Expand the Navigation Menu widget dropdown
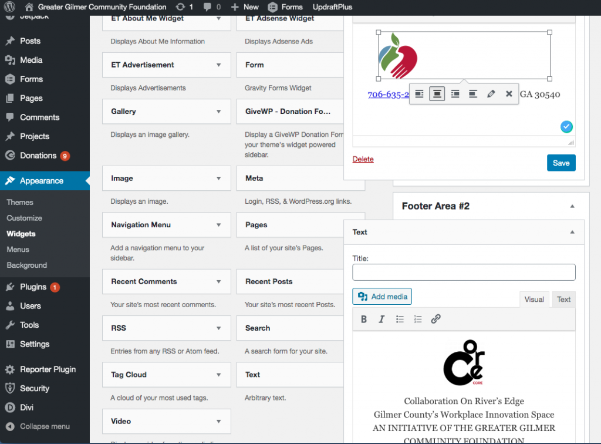 pyautogui.click(x=218, y=225)
